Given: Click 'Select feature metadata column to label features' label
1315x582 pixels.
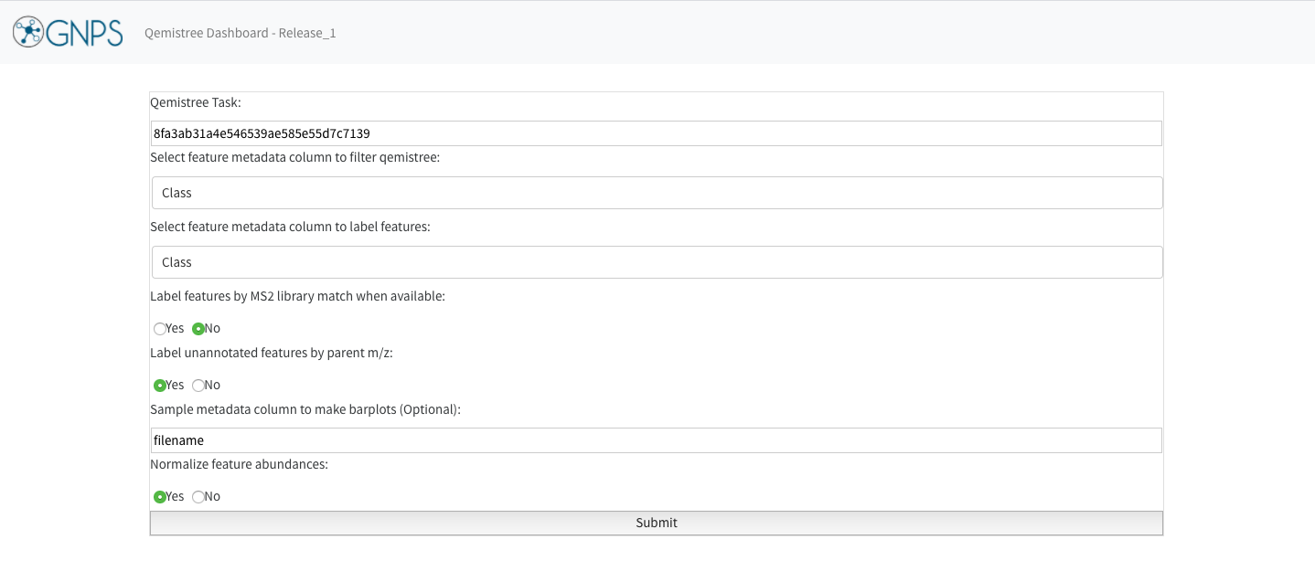Looking at the screenshot, I should 290,227.
